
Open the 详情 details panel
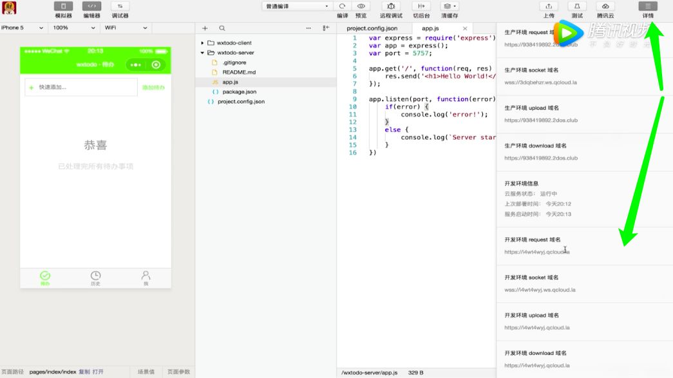(648, 6)
